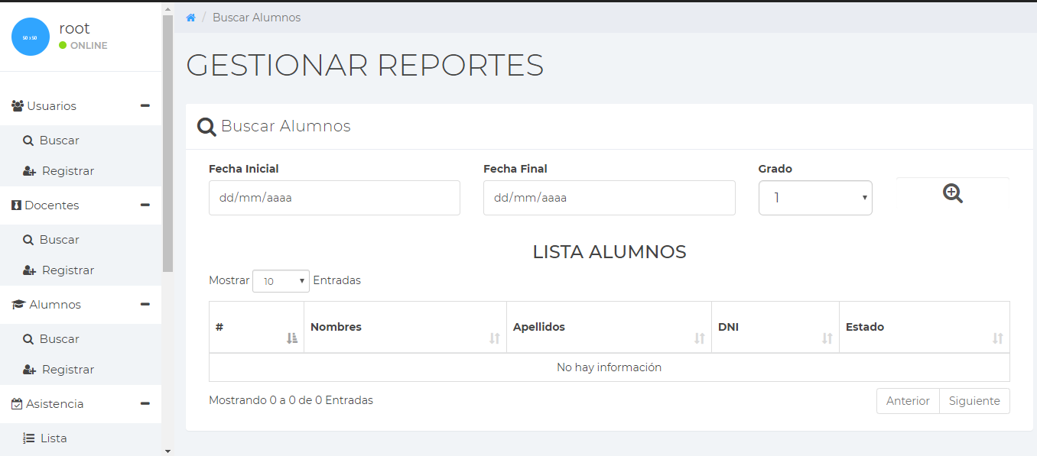Sort list by Apellidos column arrows
Viewport: 1037px width, 456px height.
point(699,338)
